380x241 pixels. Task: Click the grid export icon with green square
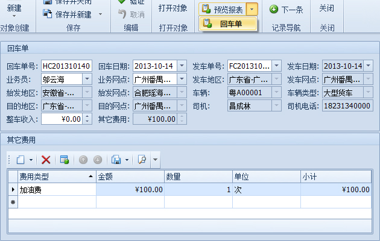click(x=65, y=160)
